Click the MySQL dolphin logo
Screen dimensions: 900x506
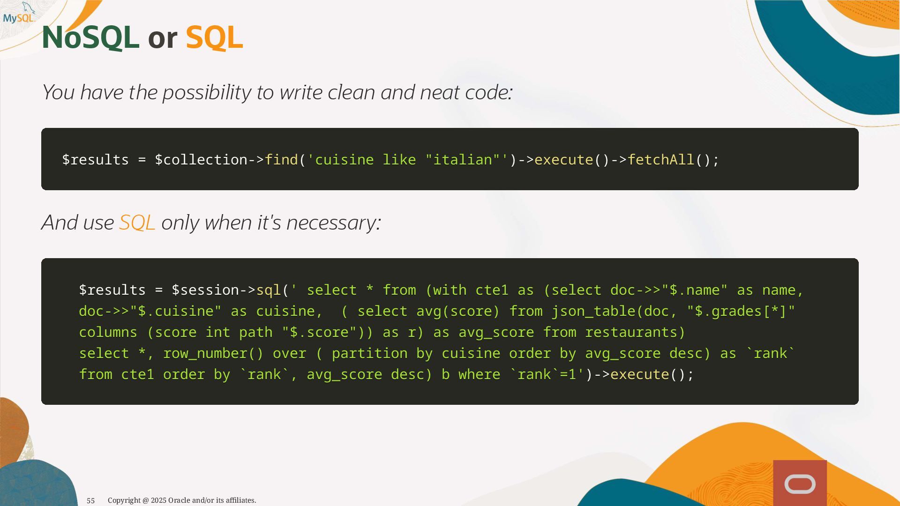19,14
